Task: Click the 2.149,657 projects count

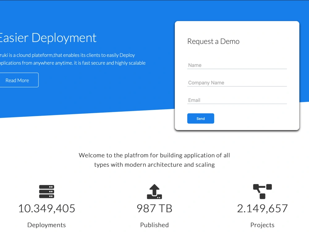Action: [x=262, y=208]
